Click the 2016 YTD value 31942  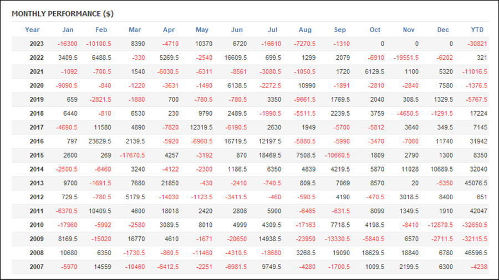coord(478,142)
